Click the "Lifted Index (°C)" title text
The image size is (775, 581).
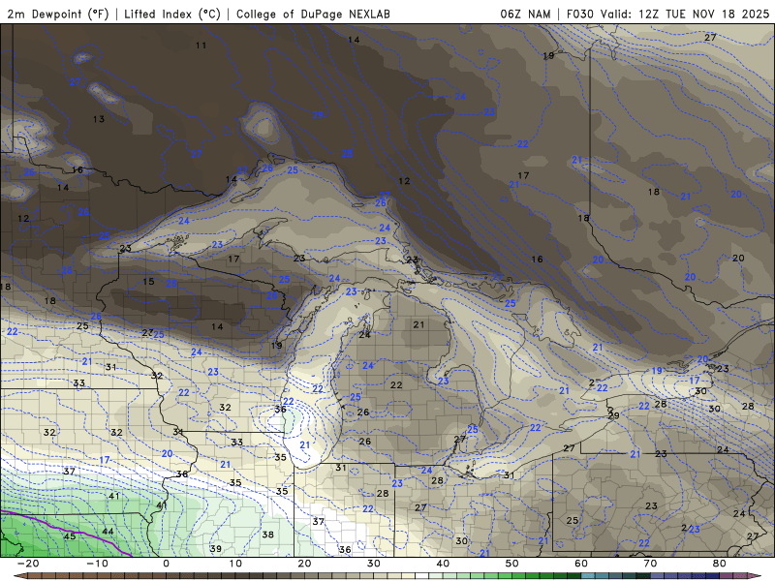(172, 14)
